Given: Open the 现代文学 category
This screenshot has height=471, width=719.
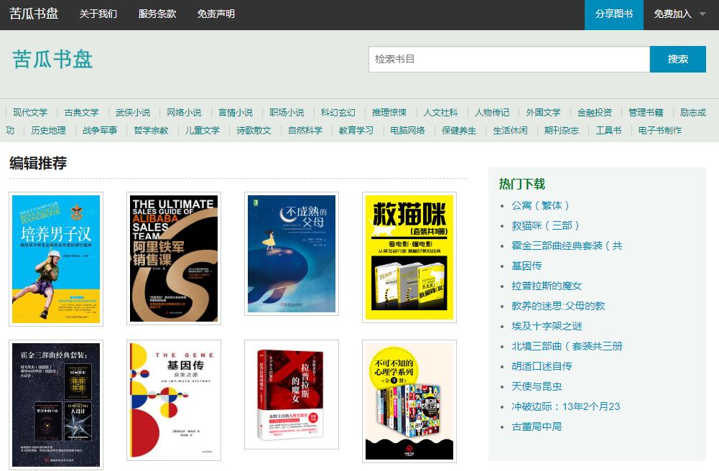Looking at the screenshot, I should click(x=32, y=113).
